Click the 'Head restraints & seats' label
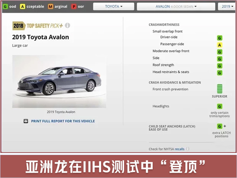 (171, 72)
